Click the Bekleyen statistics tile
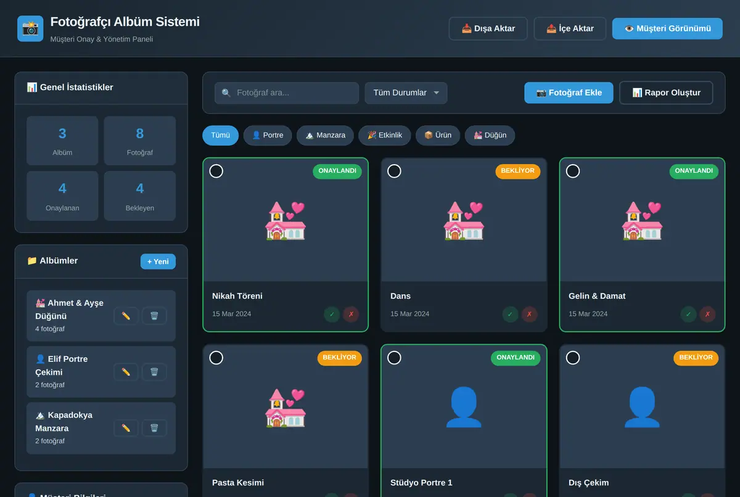Screen dimensions: 740x497 tap(140, 195)
